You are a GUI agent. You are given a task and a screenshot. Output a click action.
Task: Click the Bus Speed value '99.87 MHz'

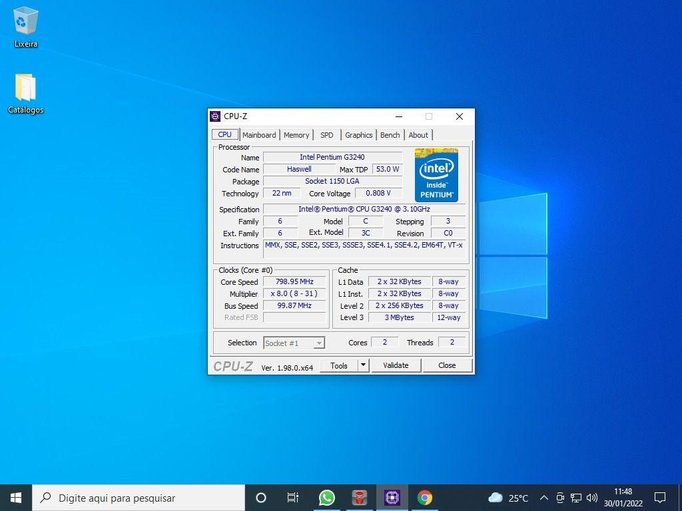point(294,305)
